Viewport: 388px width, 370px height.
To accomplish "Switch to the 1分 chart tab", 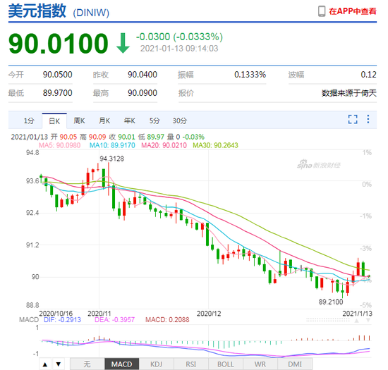I will point(29,121).
